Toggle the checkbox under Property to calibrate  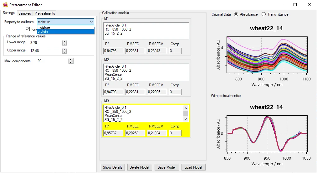pyautogui.click(x=28, y=29)
